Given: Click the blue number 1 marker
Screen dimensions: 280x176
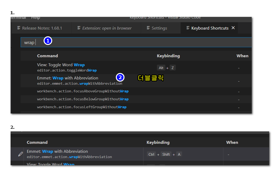Looking at the screenshot, I should click(48, 41).
